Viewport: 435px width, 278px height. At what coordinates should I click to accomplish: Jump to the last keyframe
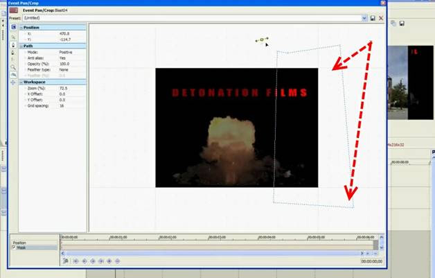101,261
